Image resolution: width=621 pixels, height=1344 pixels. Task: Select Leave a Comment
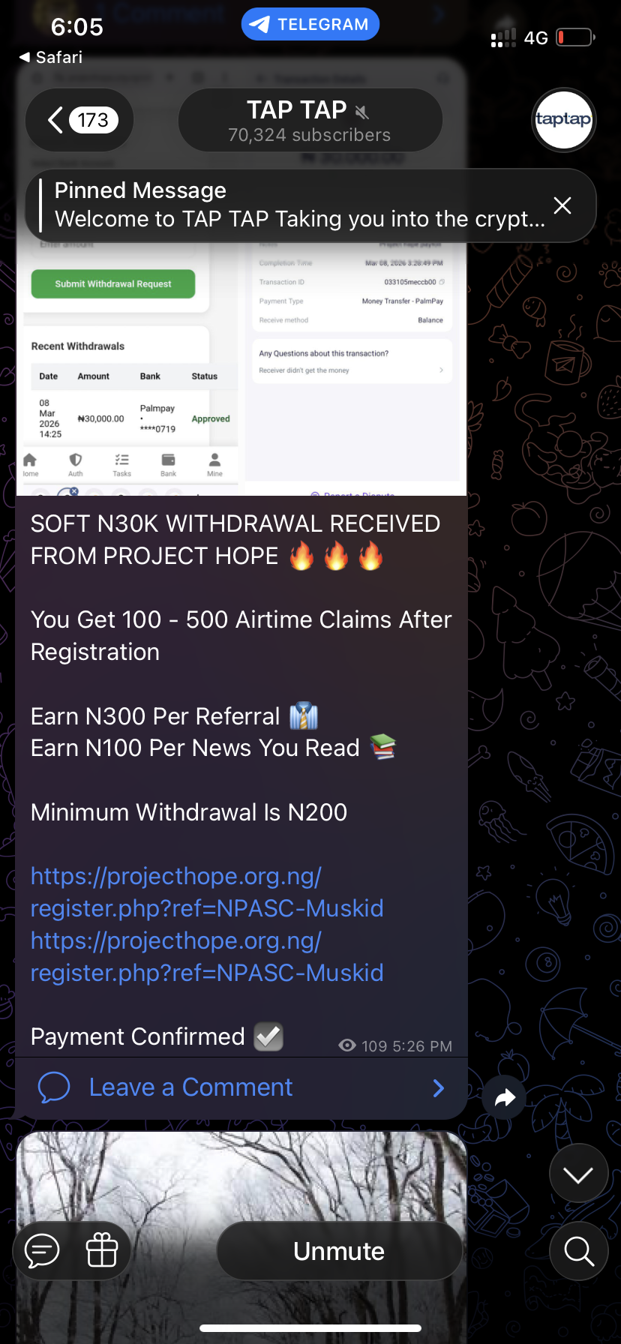point(191,1087)
